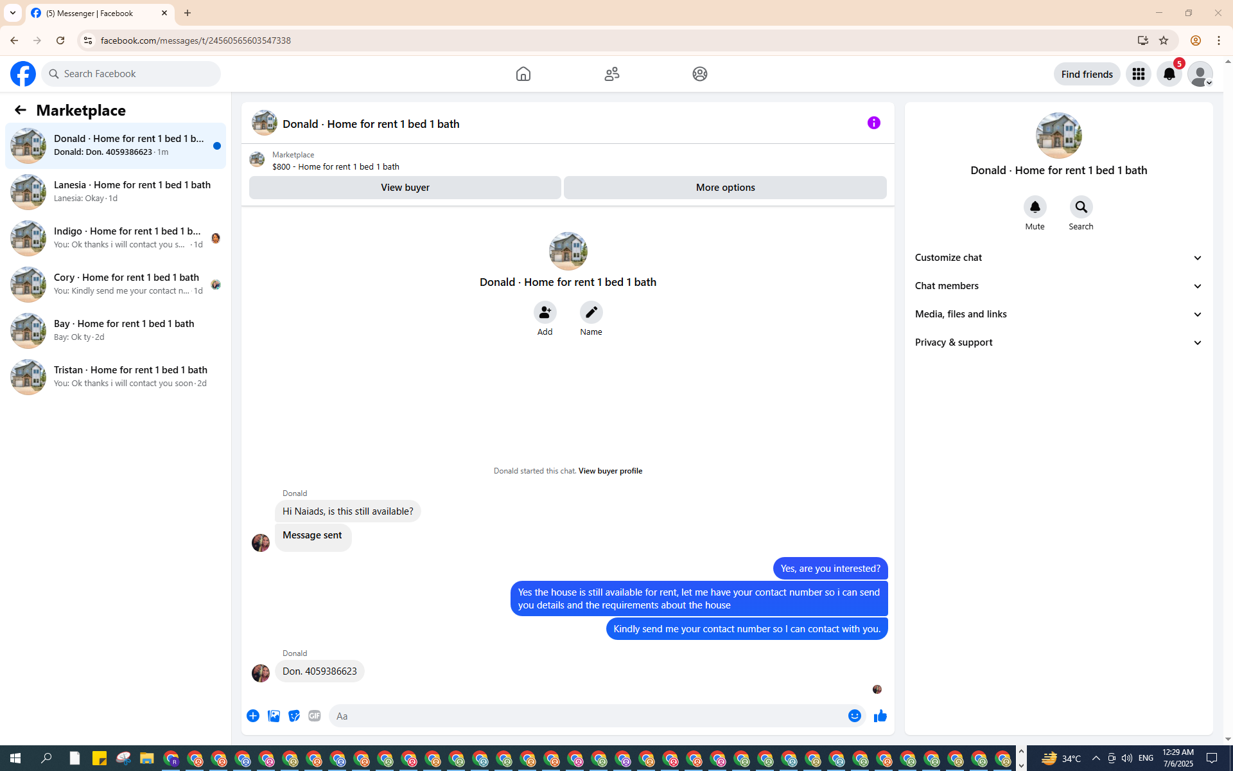
Task: Mute this conversation's notifications
Action: click(1035, 208)
